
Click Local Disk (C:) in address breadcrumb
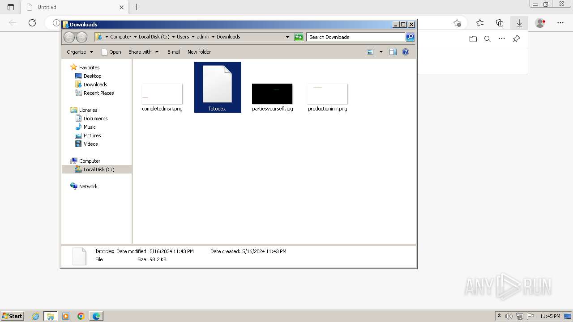pyautogui.click(x=154, y=37)
